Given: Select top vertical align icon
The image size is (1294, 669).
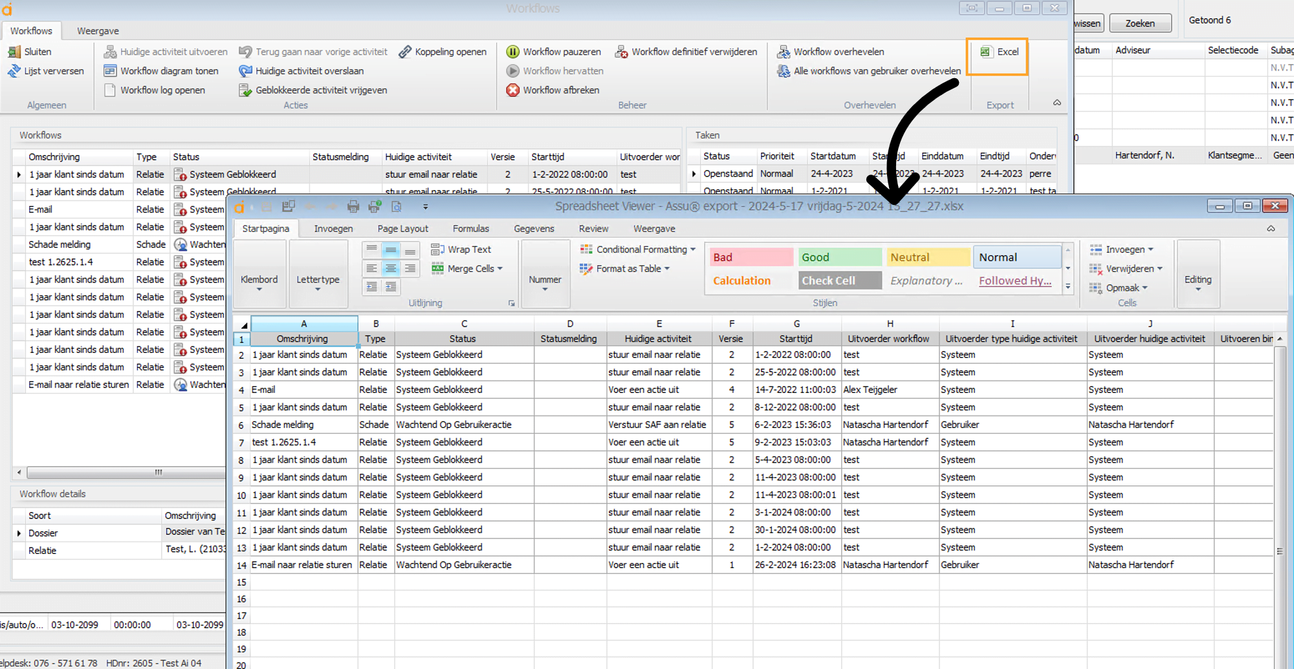Looking at the screenshot, I should tap(371, 250).
